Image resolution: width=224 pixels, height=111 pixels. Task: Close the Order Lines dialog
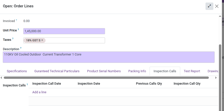tap(217, 6)
